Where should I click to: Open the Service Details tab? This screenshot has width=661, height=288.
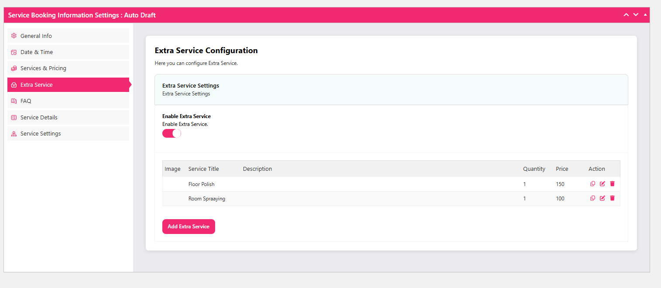[39, 118]
